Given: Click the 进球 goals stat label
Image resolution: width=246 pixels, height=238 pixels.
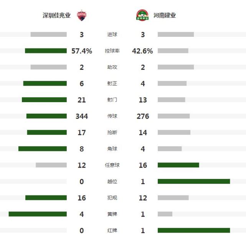Looking at the screenshot, I should pos(112,35).
